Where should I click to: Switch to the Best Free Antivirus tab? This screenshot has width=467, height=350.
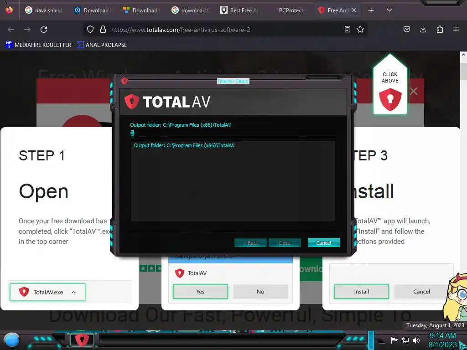click(x=240, y=10)
